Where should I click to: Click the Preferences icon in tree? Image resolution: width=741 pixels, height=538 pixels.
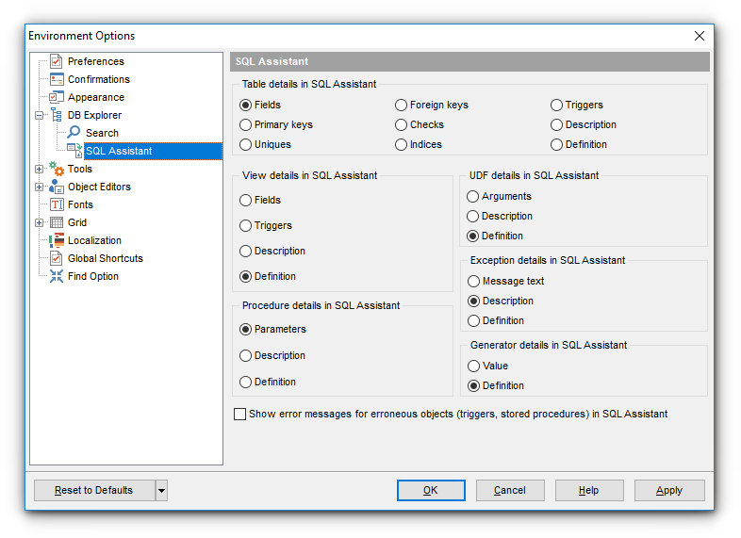tap(57, 61)
